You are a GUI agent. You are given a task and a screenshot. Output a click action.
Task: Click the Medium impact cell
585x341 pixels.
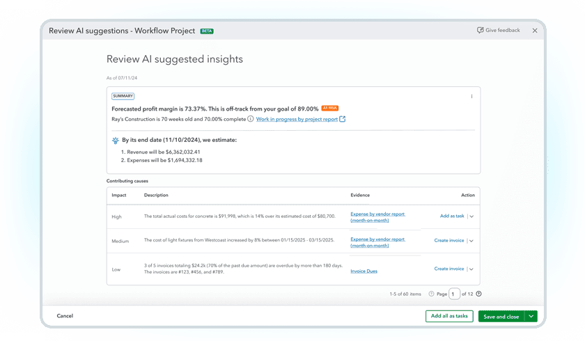120,241
